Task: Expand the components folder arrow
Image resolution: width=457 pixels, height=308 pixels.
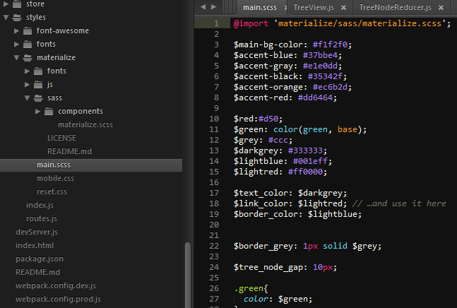Action: pyautogui.click(x=37, y=112)
